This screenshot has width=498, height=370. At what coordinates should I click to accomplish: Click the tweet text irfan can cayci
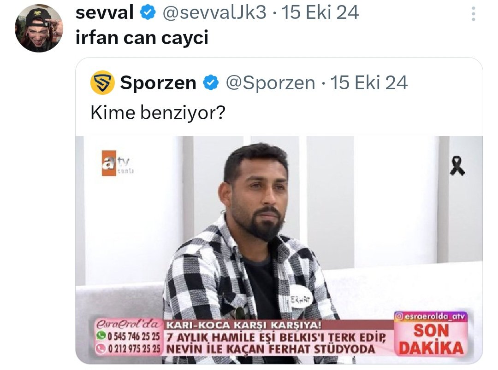coord(142,38)
